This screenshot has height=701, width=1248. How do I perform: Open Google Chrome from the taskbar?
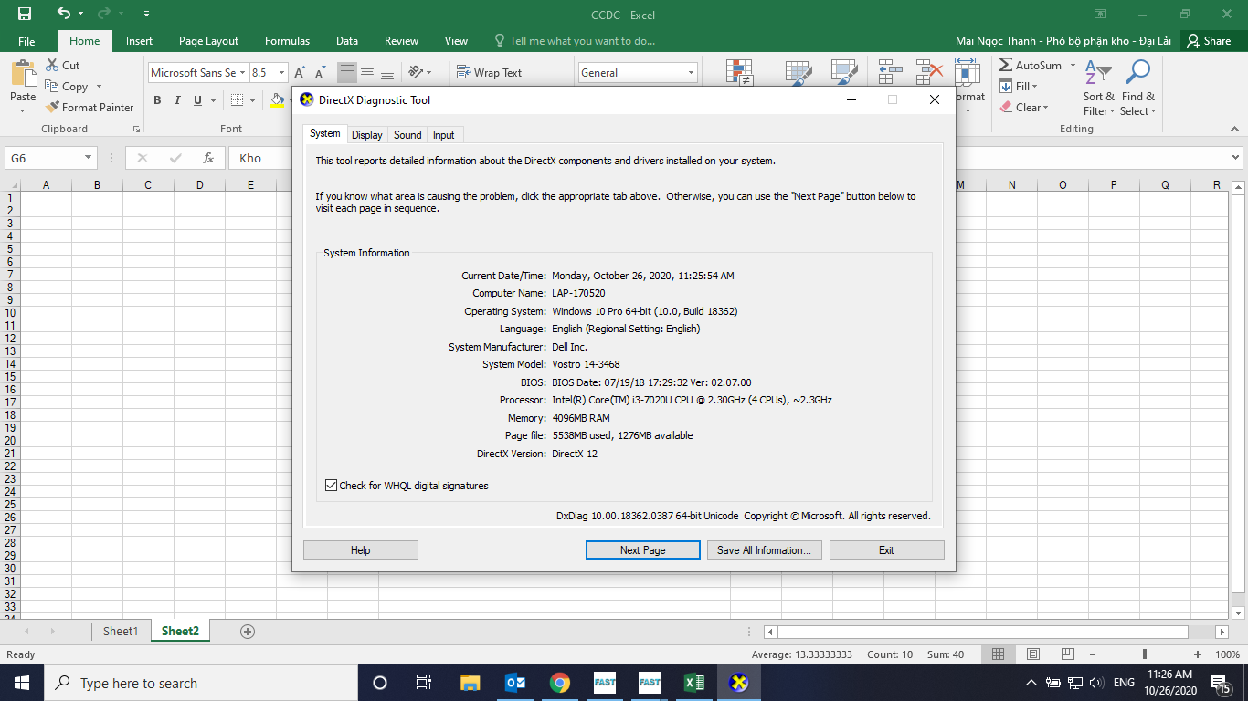coord(560,683)
